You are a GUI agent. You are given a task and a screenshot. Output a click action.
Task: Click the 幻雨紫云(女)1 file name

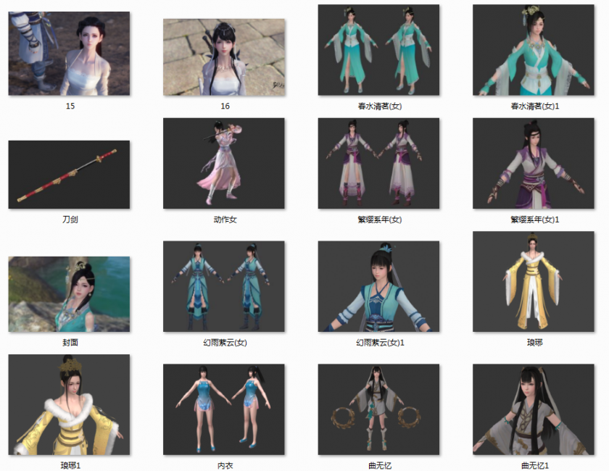tap(380, 343)
